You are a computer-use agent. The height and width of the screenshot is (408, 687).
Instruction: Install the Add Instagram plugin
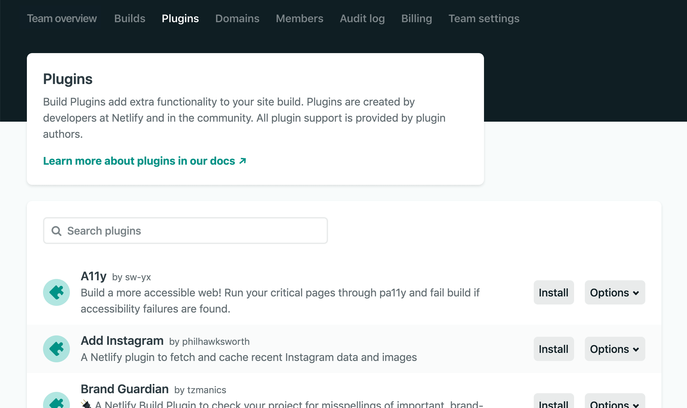click(x=553, y=349)
